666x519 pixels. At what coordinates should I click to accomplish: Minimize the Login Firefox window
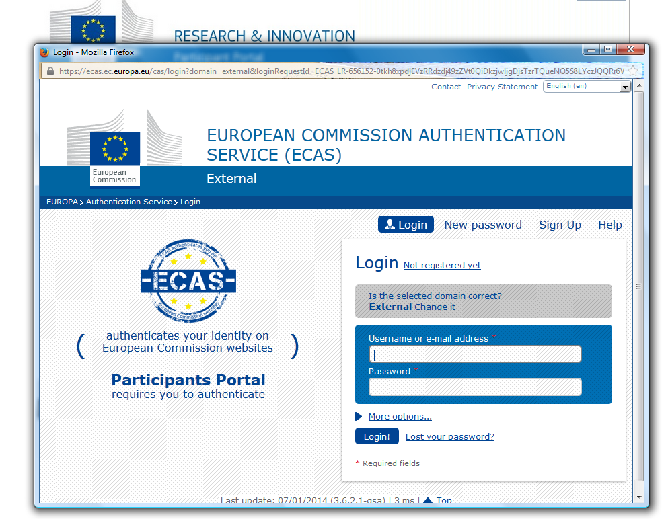click(591, 50)
